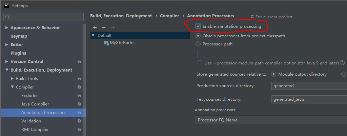Open the Java Compiler settings page
The width and height of the screenshot is (347, 136).
tap(35, 104)
